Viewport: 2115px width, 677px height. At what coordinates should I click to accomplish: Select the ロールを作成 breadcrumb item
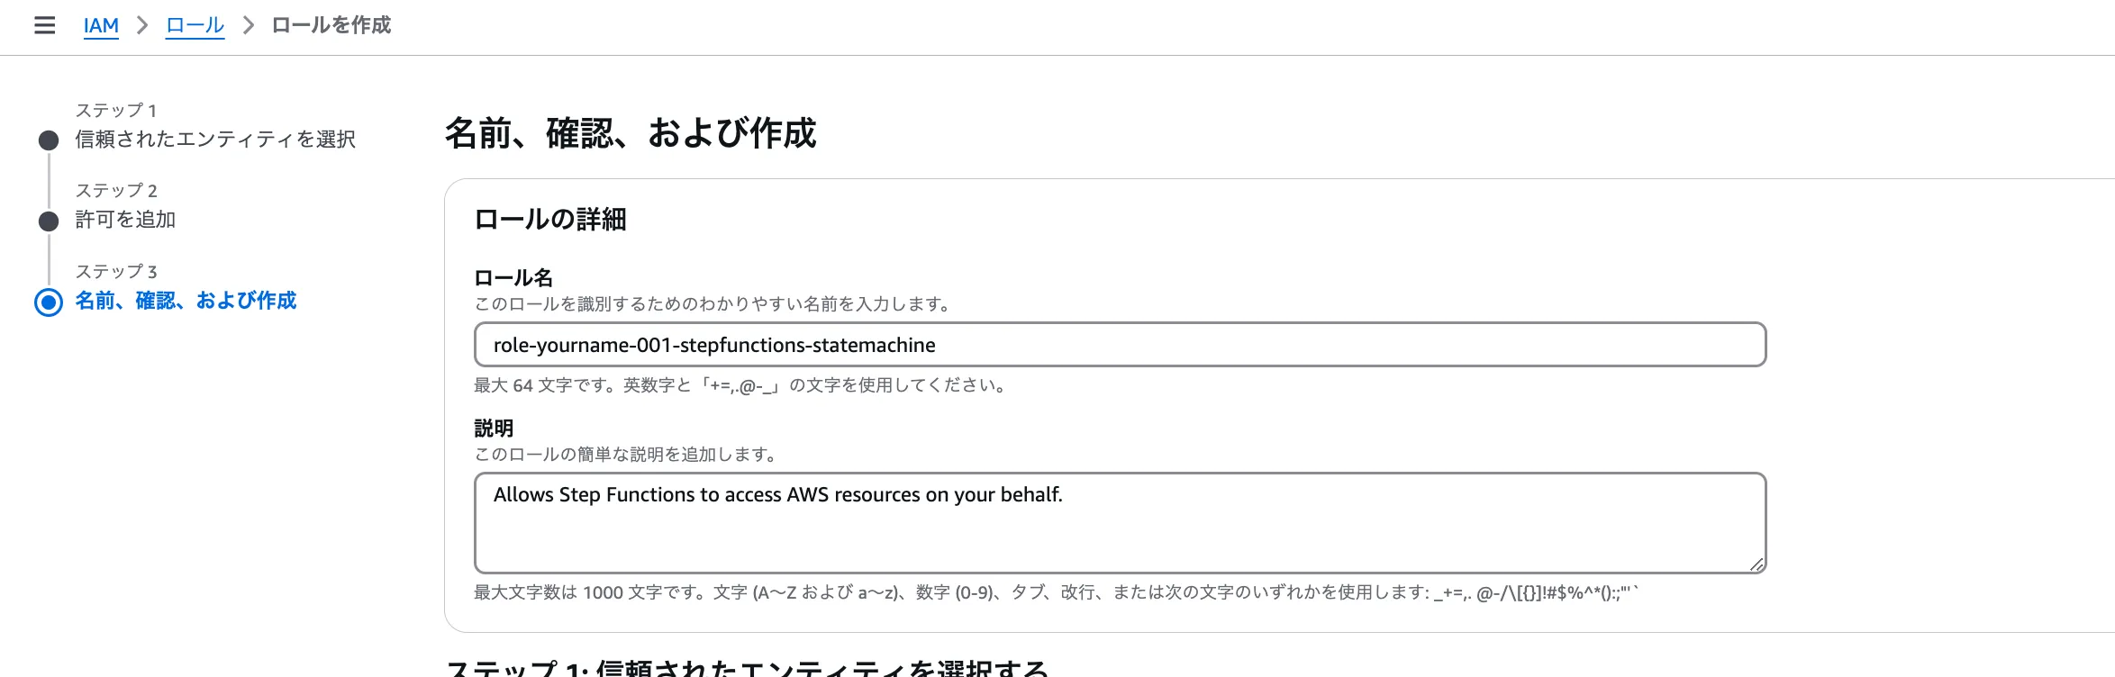(331, 25)
